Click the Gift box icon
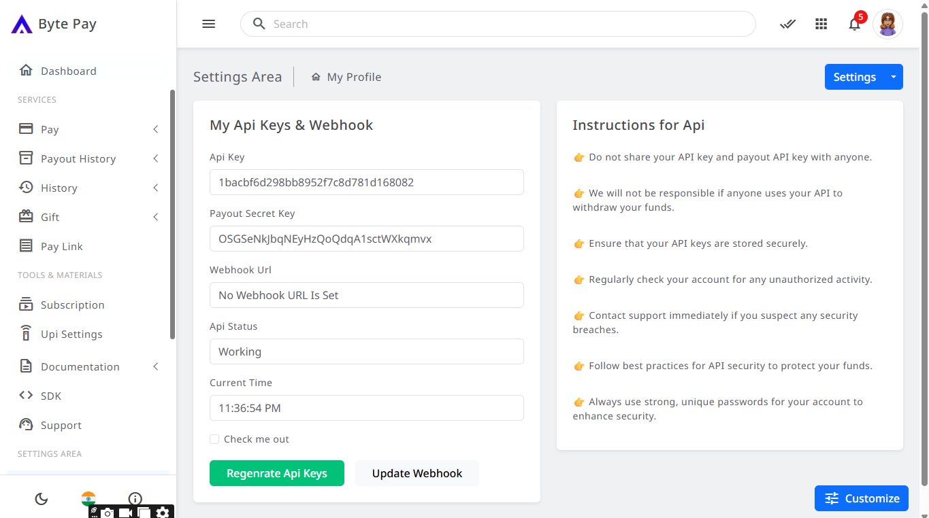The width and height of the screenshot is (929, 518). pyautogui.click(x=26, y=216)
